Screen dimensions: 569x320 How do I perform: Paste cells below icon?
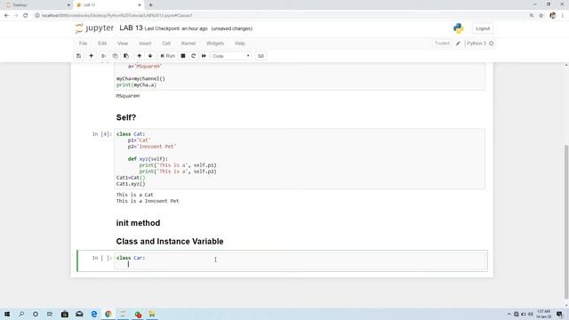click(x=126, y=56)
